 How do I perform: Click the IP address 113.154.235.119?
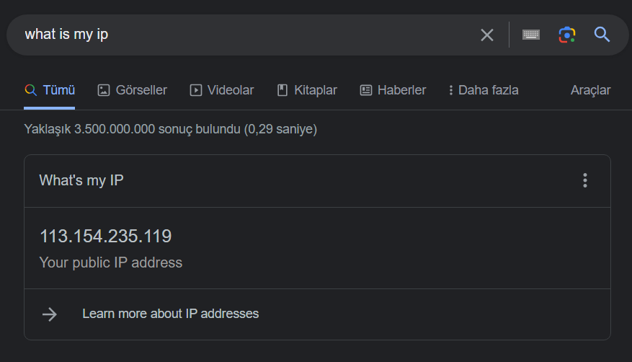[x=105, y=237]
